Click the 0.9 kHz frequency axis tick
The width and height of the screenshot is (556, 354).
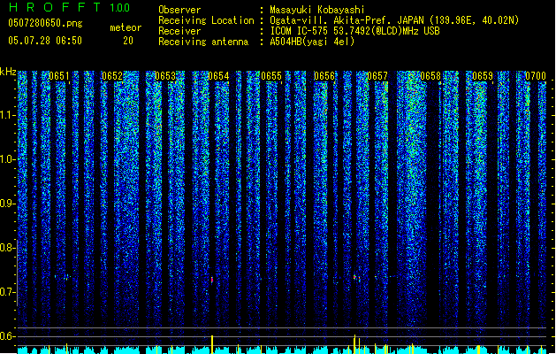8,204
